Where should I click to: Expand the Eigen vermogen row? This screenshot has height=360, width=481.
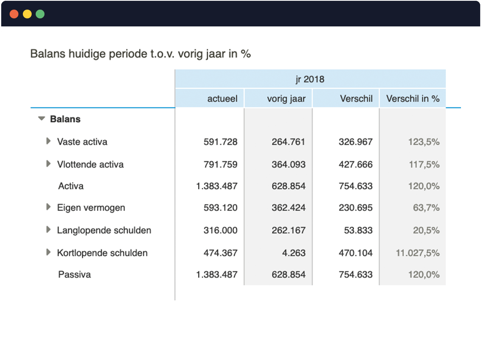49,207
